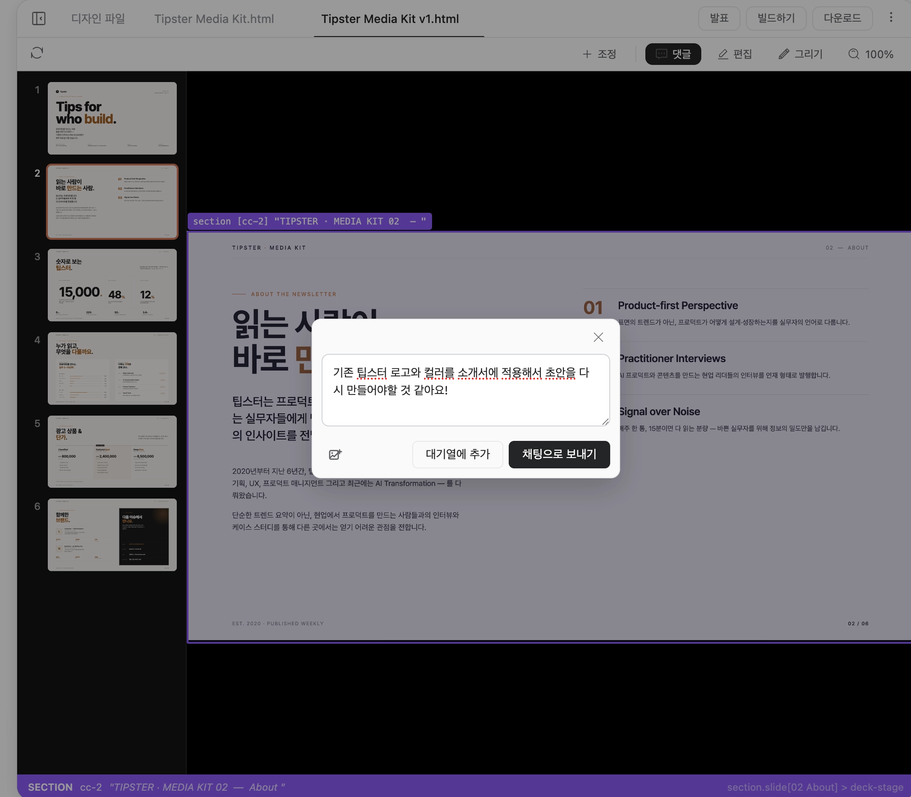Select slide 3 thumbnail '숫자로 보는 팁스터'

[x=112, y=285]
